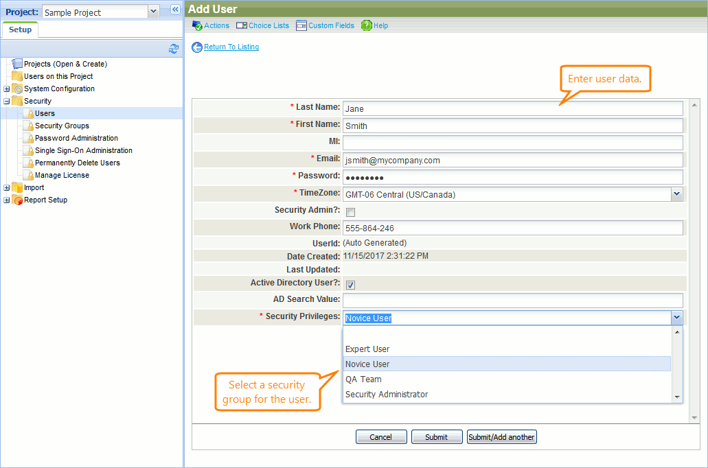708x468 pixels.
Task: Select QA Team from the Security Privileges list
Action: 363,379
